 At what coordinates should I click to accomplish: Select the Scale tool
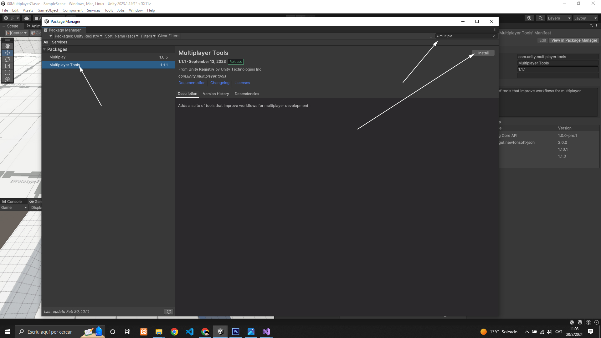8,66
